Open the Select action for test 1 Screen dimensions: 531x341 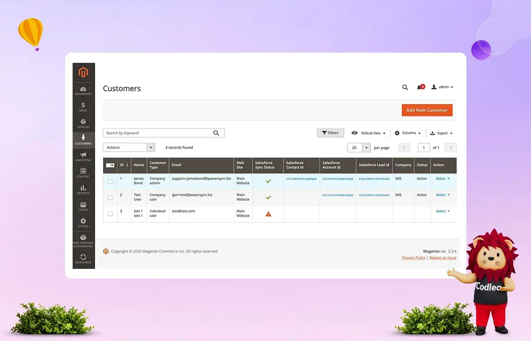click(442, 211)
